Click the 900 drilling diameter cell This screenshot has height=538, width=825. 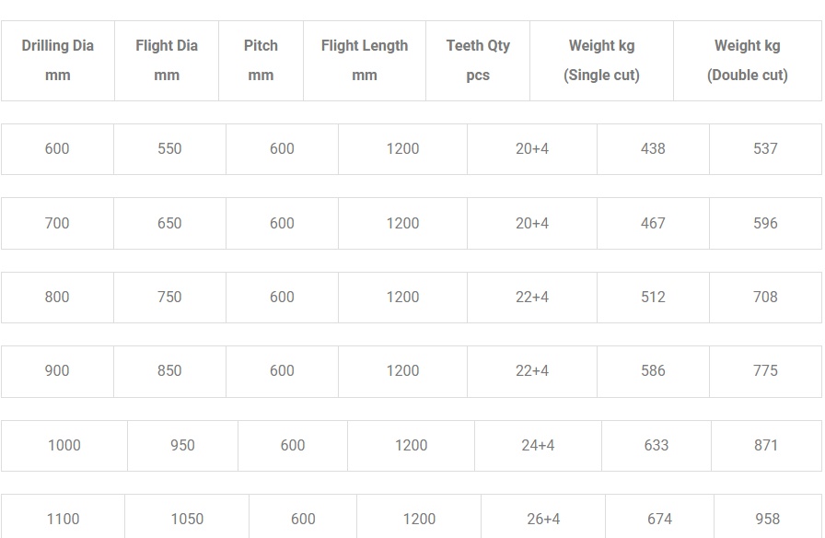(57, 370)
